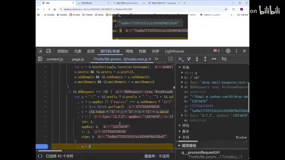Viewport: 285px width, 160px height.
Task: Expand the 'b: f (a)' variable
Action: pos(182,77)
